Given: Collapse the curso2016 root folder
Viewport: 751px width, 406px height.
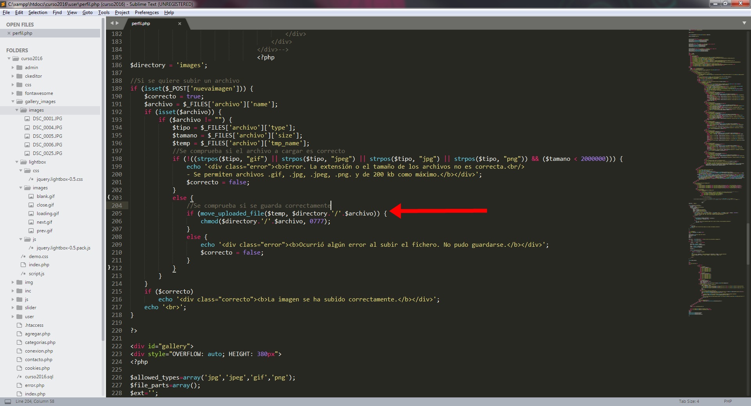Looking at the screenshot, I should pyautogui.click(x=9, y=59).
